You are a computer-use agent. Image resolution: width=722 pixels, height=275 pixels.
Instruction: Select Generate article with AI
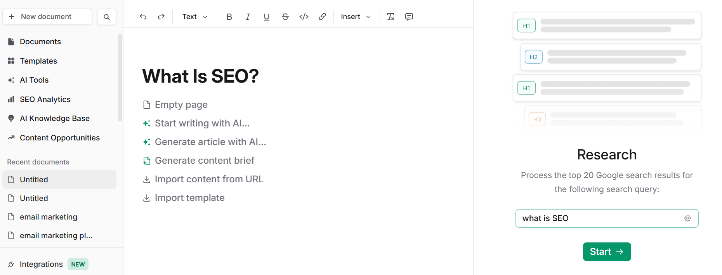pyautogui.click(x=205, y=142)
